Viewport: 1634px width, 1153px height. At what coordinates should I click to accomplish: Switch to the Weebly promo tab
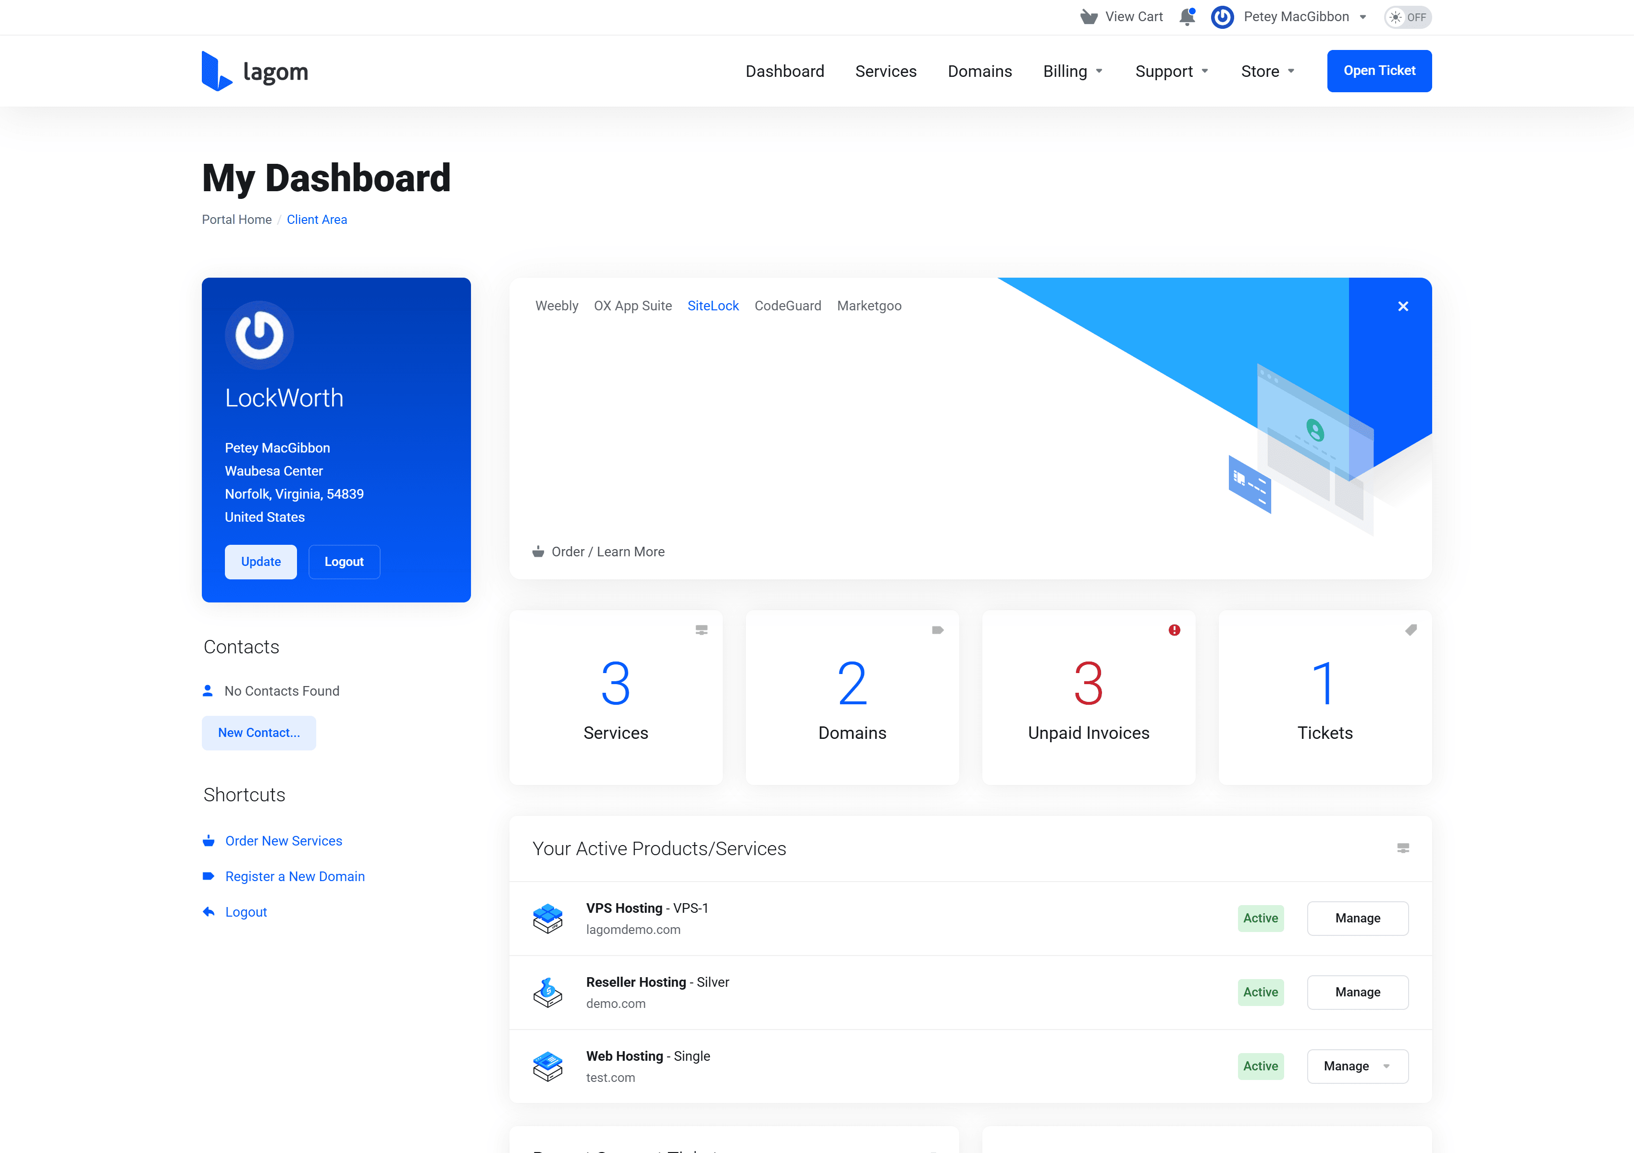click(557, 306)
